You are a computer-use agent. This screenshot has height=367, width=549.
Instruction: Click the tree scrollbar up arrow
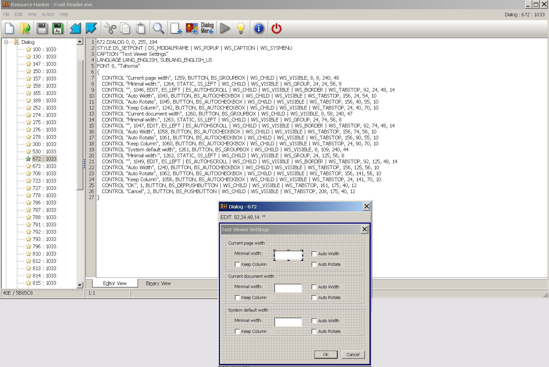(80, 42)
